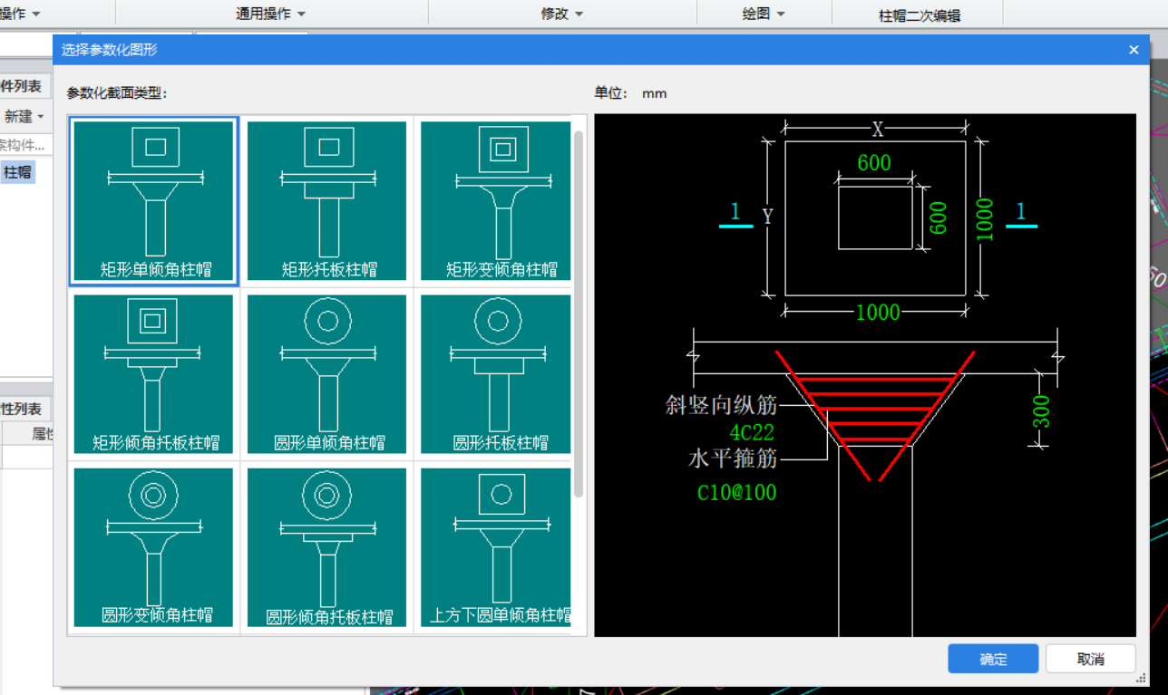Close the 选择参数化图形 dialog
1168x695 pixels.
tap(1134, 50)
